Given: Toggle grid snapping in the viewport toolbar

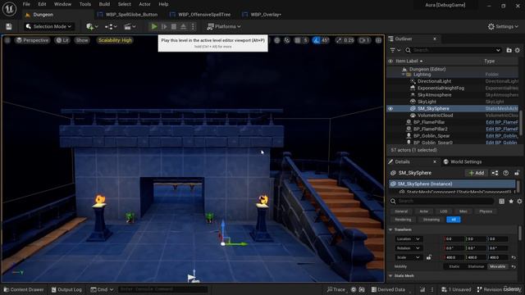Looking at the screenshot, I should (297, 40).
